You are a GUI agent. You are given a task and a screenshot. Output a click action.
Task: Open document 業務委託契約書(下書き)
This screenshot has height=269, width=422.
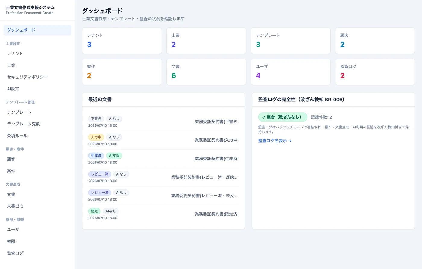tap(217, 122)
